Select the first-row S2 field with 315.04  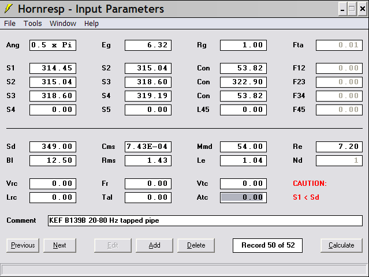[x=148, y=68]
